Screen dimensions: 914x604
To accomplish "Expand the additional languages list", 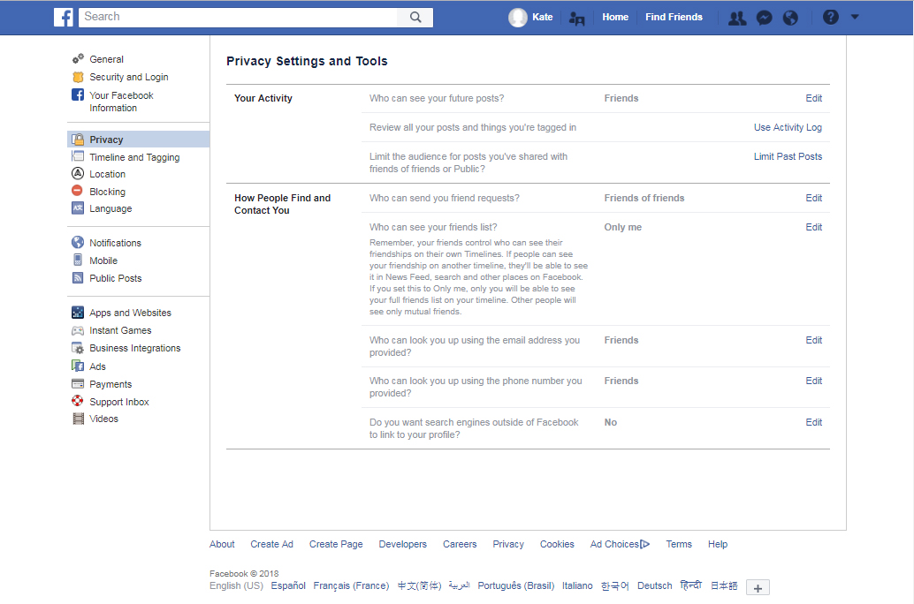I will tap(758, 587).
